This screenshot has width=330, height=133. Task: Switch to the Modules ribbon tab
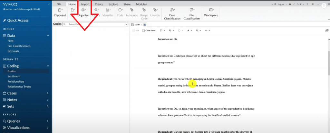[141, 4]
